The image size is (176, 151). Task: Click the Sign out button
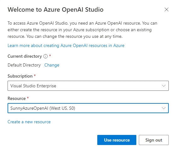pos(154,140)
